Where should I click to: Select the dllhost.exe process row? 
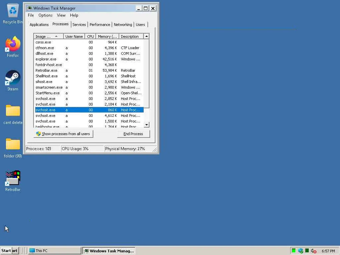click(x=89, y=53)
